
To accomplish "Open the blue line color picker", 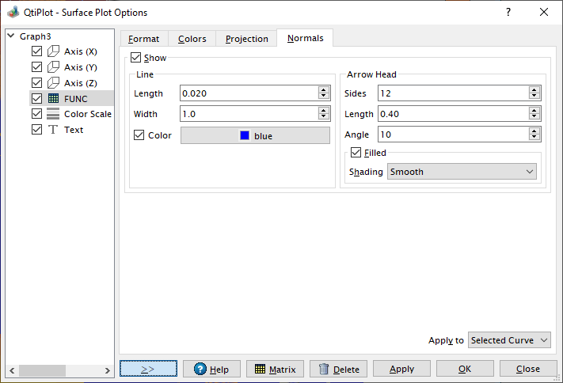I will [x=255, y=135].
